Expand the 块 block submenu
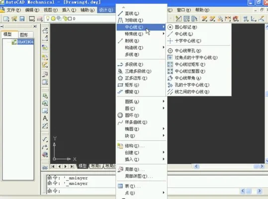 pos(141,136)
